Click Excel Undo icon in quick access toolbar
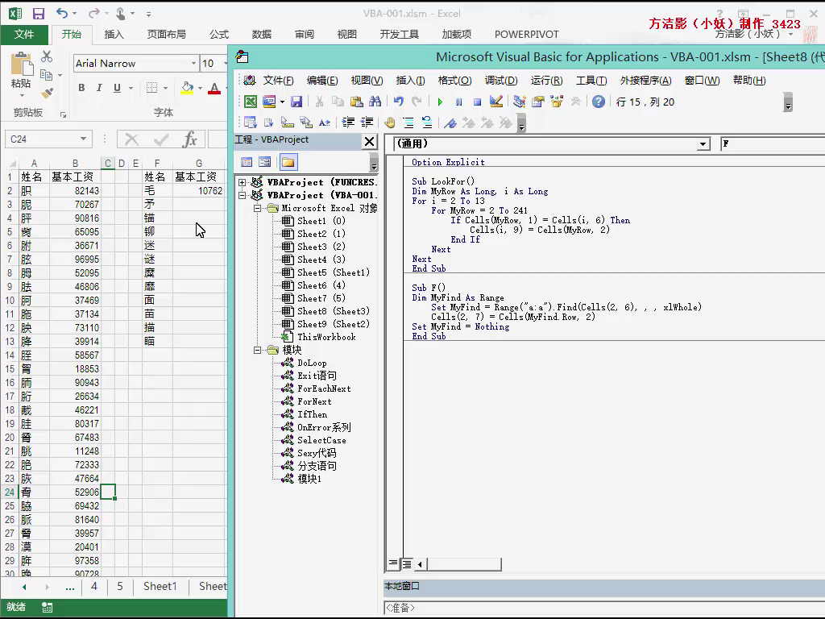The width and height of the screenshot is (825, 619). (x=62, y=13)
